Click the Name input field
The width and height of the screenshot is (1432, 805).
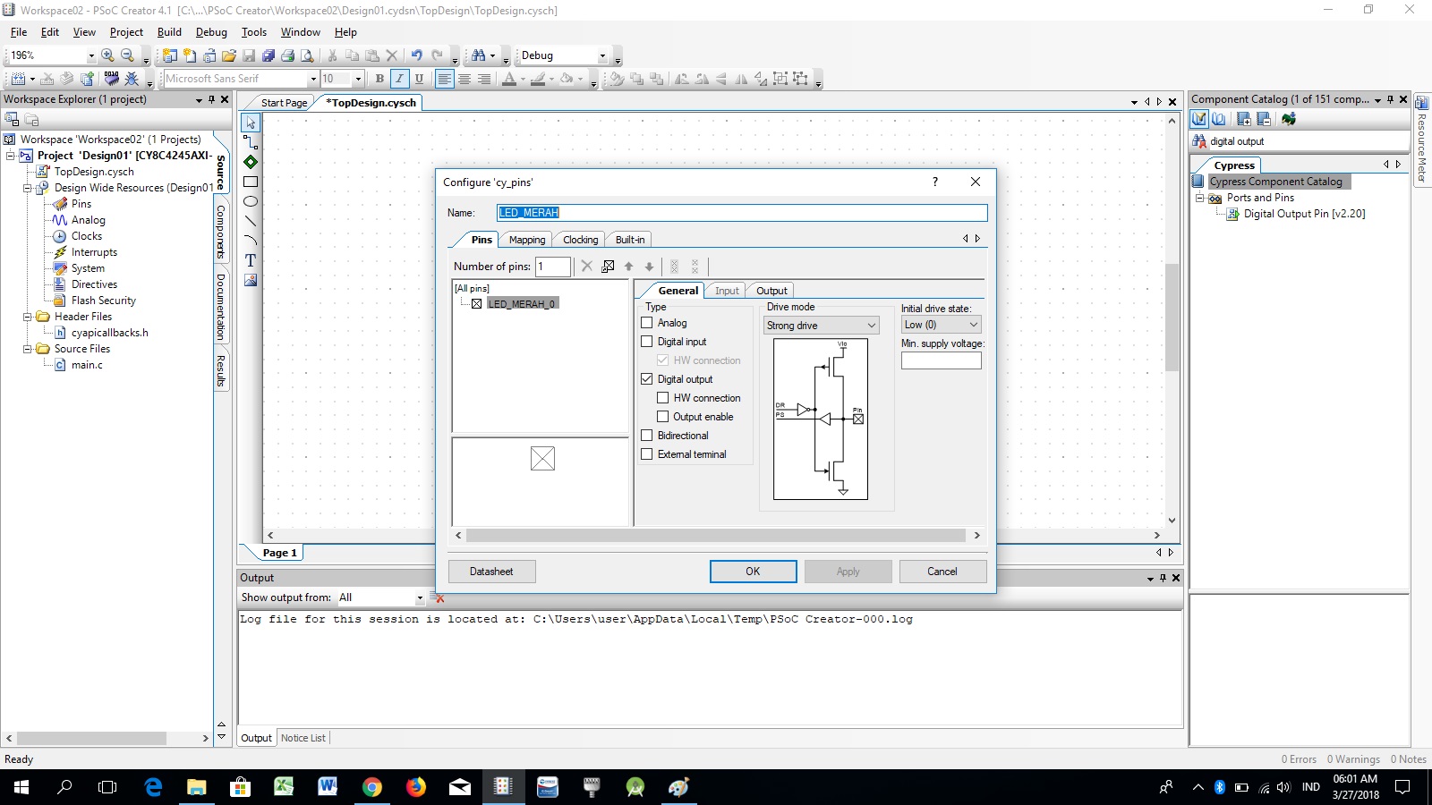pos(742,213)
